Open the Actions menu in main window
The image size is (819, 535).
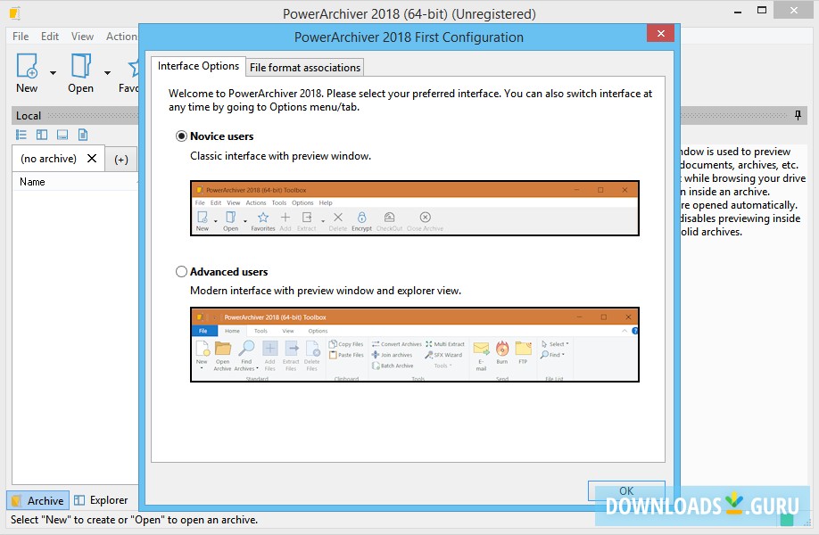(121, 36)
